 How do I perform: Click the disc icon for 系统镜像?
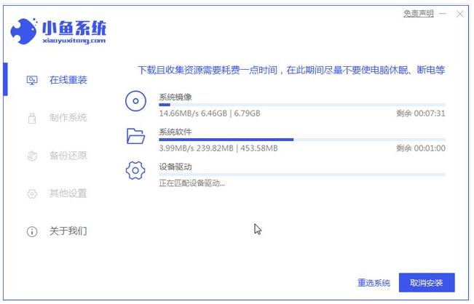coord(136,102)
